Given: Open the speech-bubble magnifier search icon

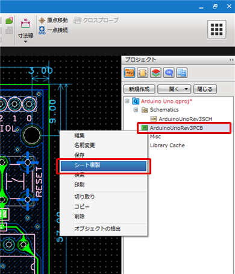Looking at the screenshot, I should coord(169,72).
